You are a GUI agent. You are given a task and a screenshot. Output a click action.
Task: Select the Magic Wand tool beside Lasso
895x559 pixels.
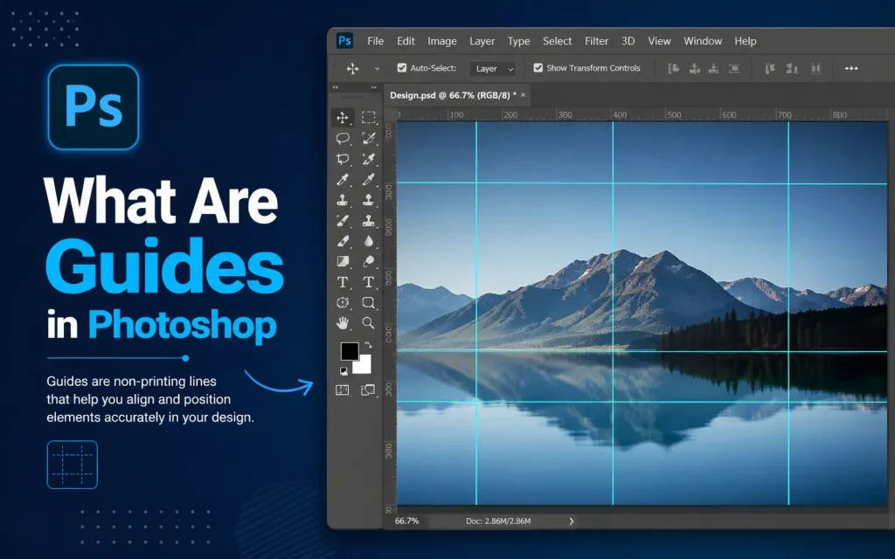(369, 138)
